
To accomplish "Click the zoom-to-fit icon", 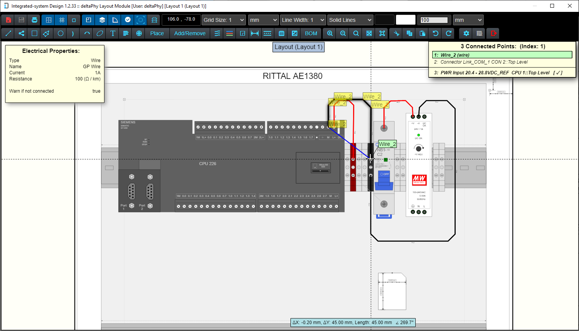I will tap(368, 33).
